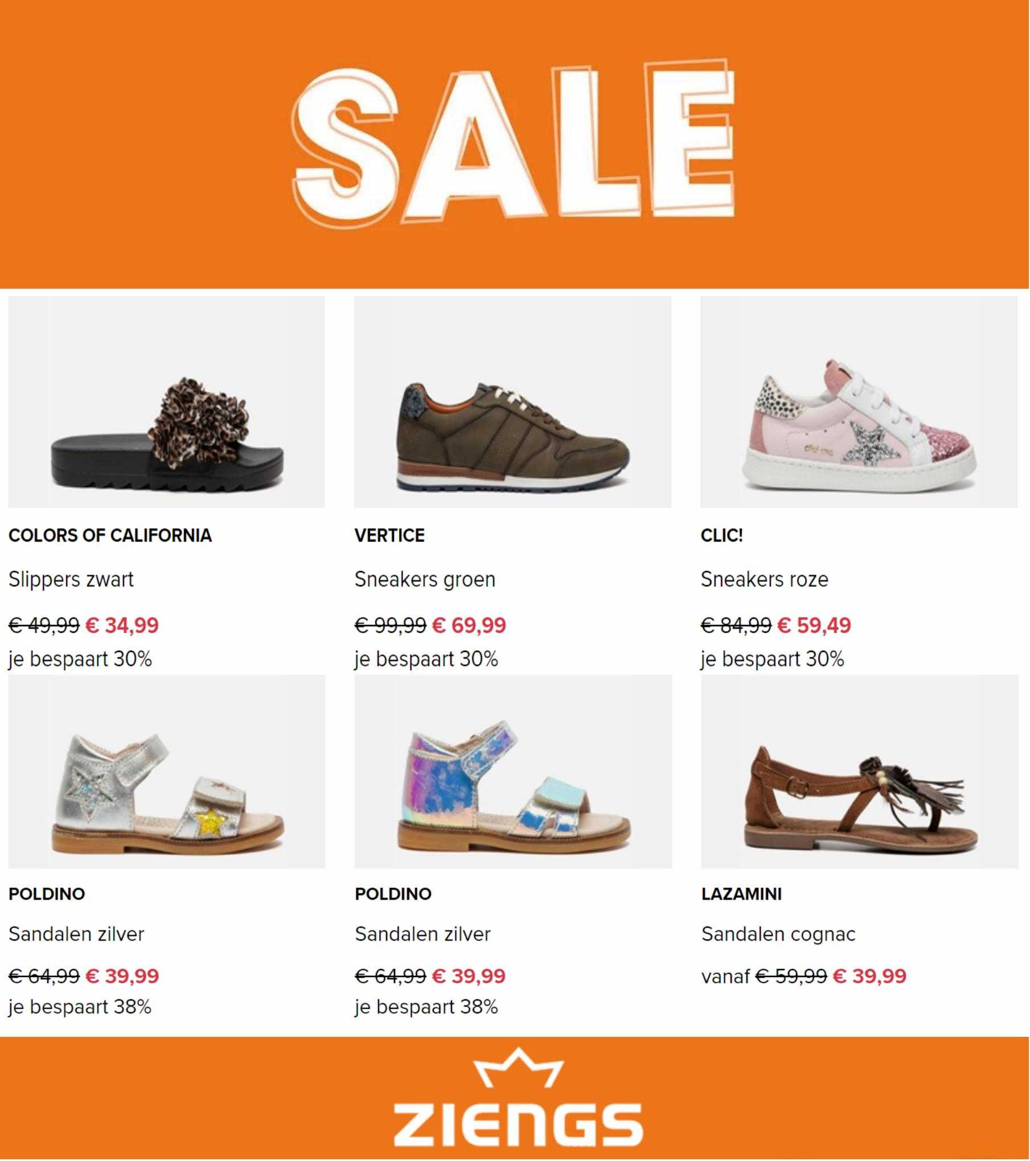Click the Slippers zwart product title
Image resolution: width=1030 pixels, height=1161 pixels.
coord(71,580)
